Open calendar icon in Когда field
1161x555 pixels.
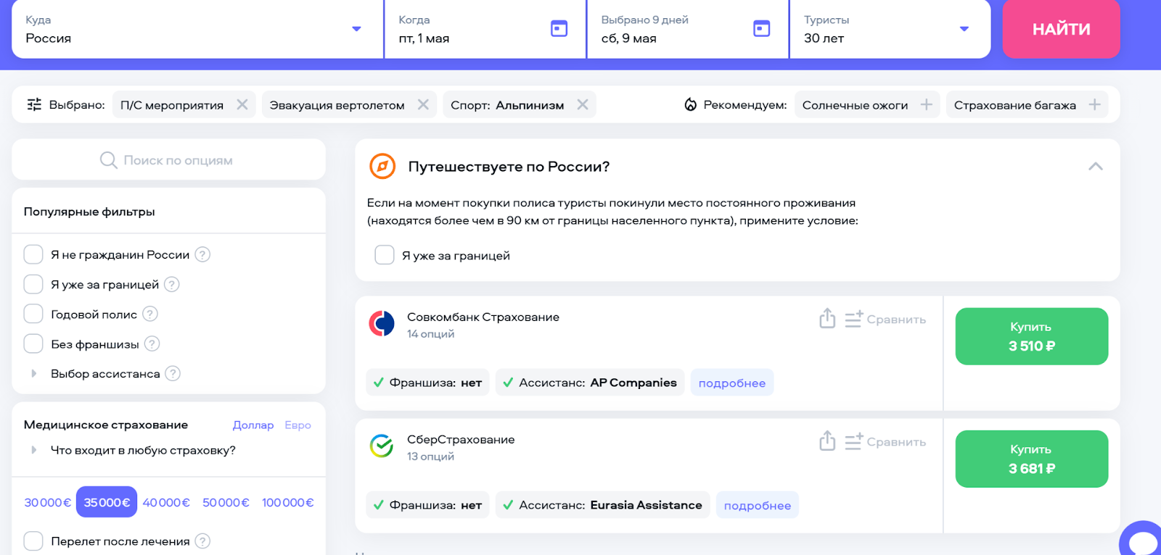[559, 29]
